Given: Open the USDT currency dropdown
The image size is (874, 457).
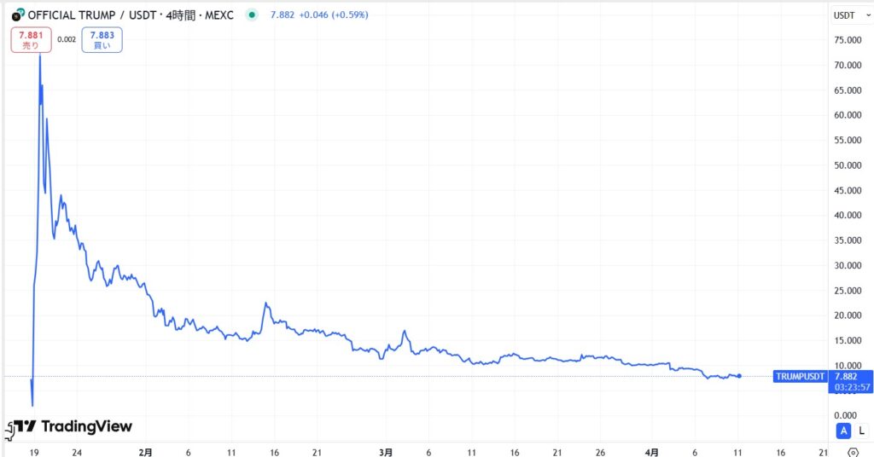Looking at the screenshot, I should (851, 15).
